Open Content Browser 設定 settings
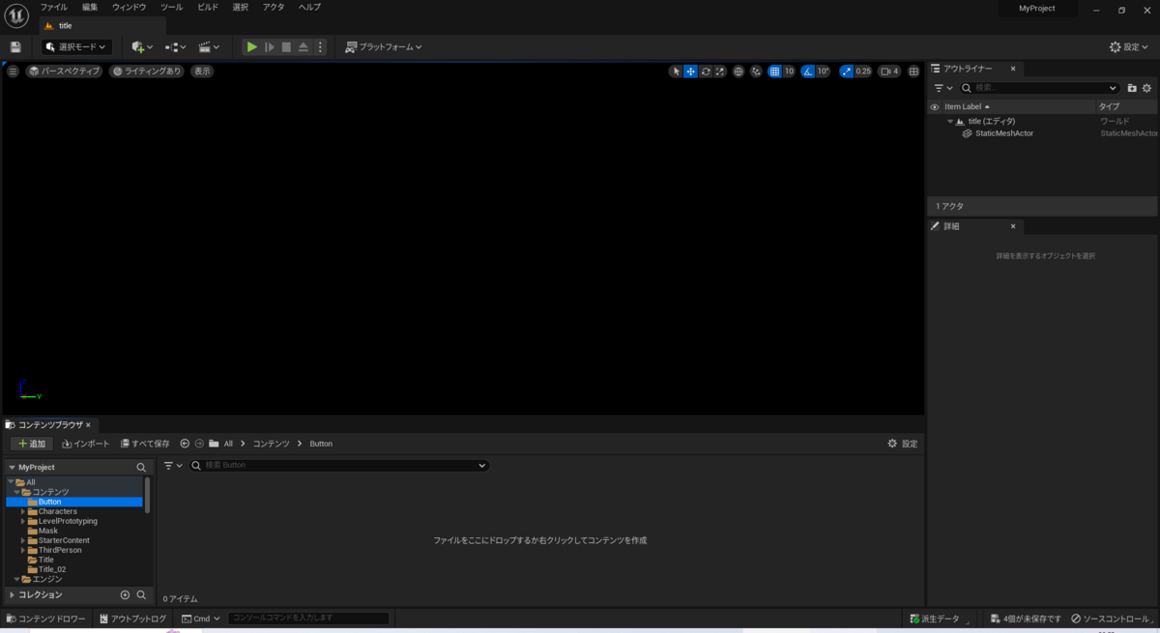 pyautogui.click(x=903, y=444)
